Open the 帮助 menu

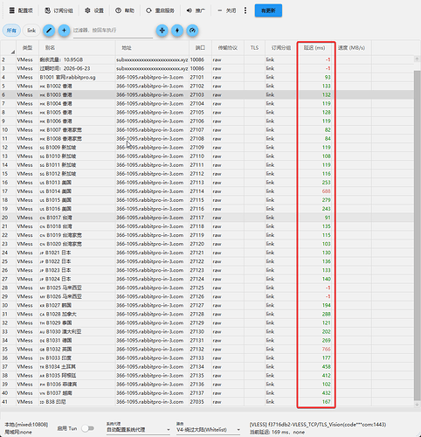pyautogui.click(x=125, y=10)
